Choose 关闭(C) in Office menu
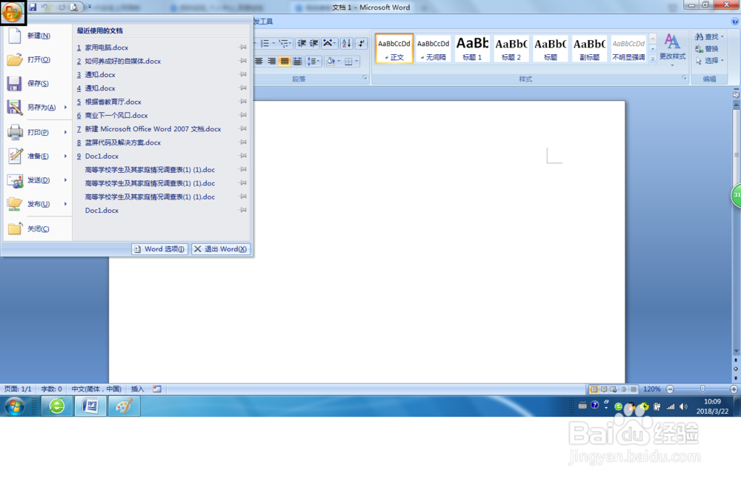The height and width of the screenshot is (482, 741). point(39,229)
